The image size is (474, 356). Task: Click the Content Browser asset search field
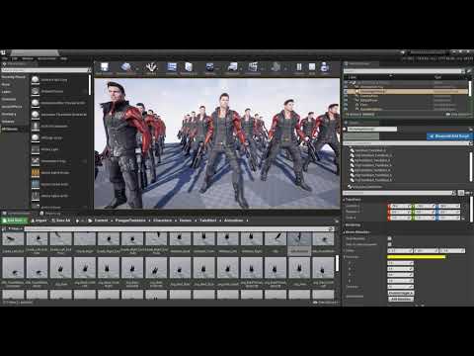click(179, 228)
